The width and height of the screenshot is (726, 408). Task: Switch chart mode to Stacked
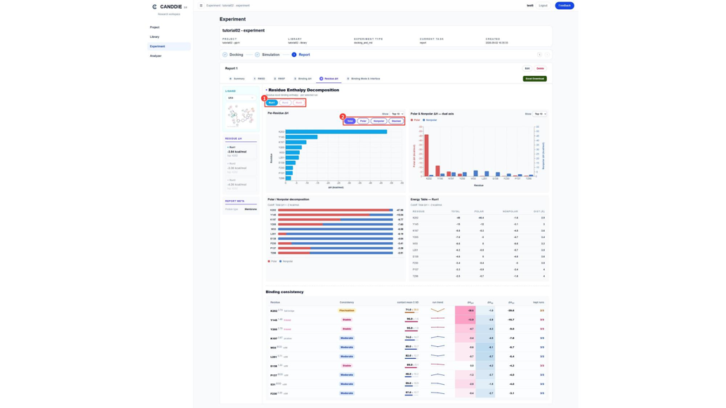(x=396, y=121)
